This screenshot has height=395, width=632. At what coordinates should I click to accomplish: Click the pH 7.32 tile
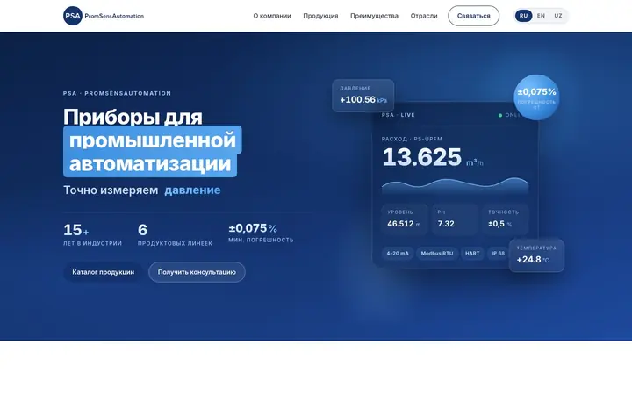[455, 219]
